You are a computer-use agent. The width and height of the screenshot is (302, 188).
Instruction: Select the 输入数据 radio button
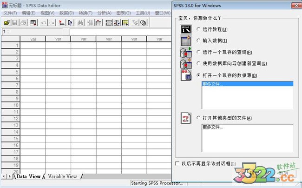[198, 40]
